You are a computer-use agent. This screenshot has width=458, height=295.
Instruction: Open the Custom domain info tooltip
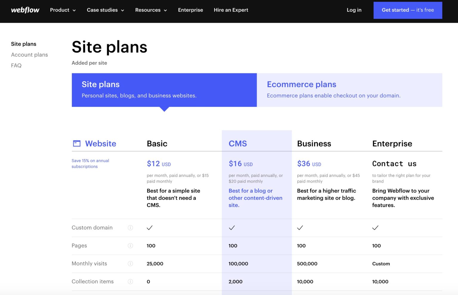coord(130,228)
